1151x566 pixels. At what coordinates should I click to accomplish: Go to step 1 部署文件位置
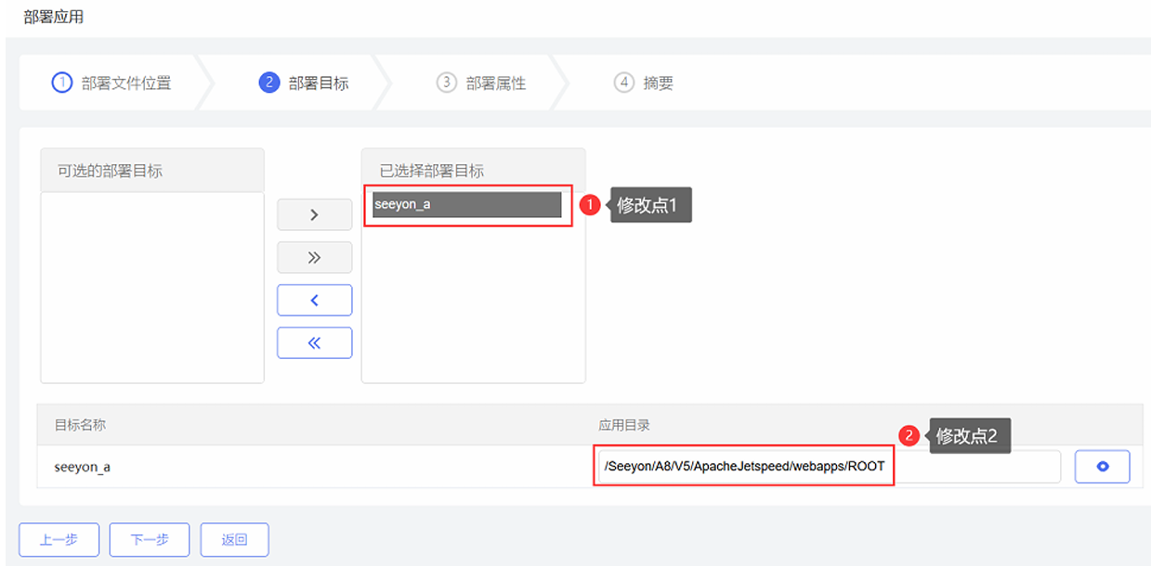(x=111, y=83)
